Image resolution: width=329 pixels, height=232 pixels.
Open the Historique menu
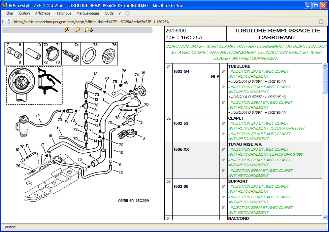tap(63, 13)
